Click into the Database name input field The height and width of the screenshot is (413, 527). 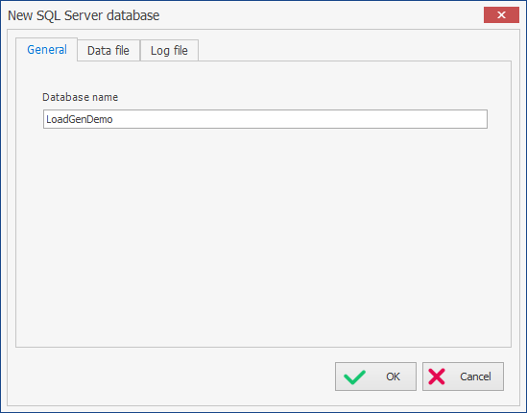point(265,119)
